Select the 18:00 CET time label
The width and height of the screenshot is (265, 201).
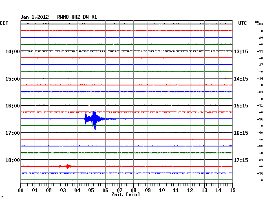coord(13,160)
